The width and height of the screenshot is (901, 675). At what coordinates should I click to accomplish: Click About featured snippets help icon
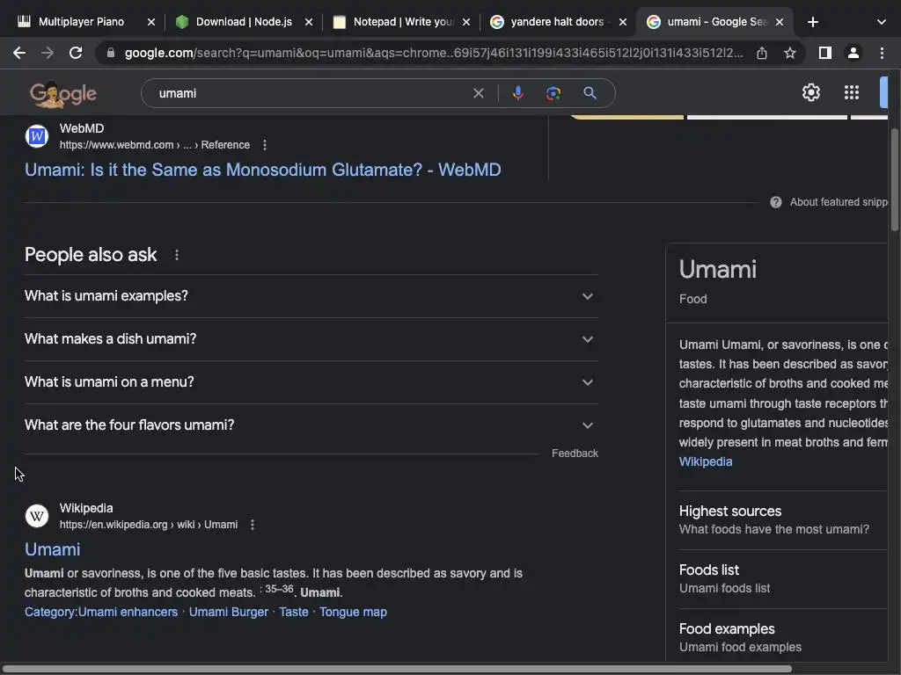coord(776,202)
